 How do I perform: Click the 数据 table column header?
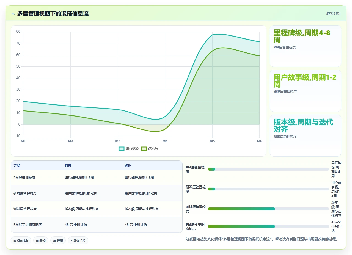(68, 165)
